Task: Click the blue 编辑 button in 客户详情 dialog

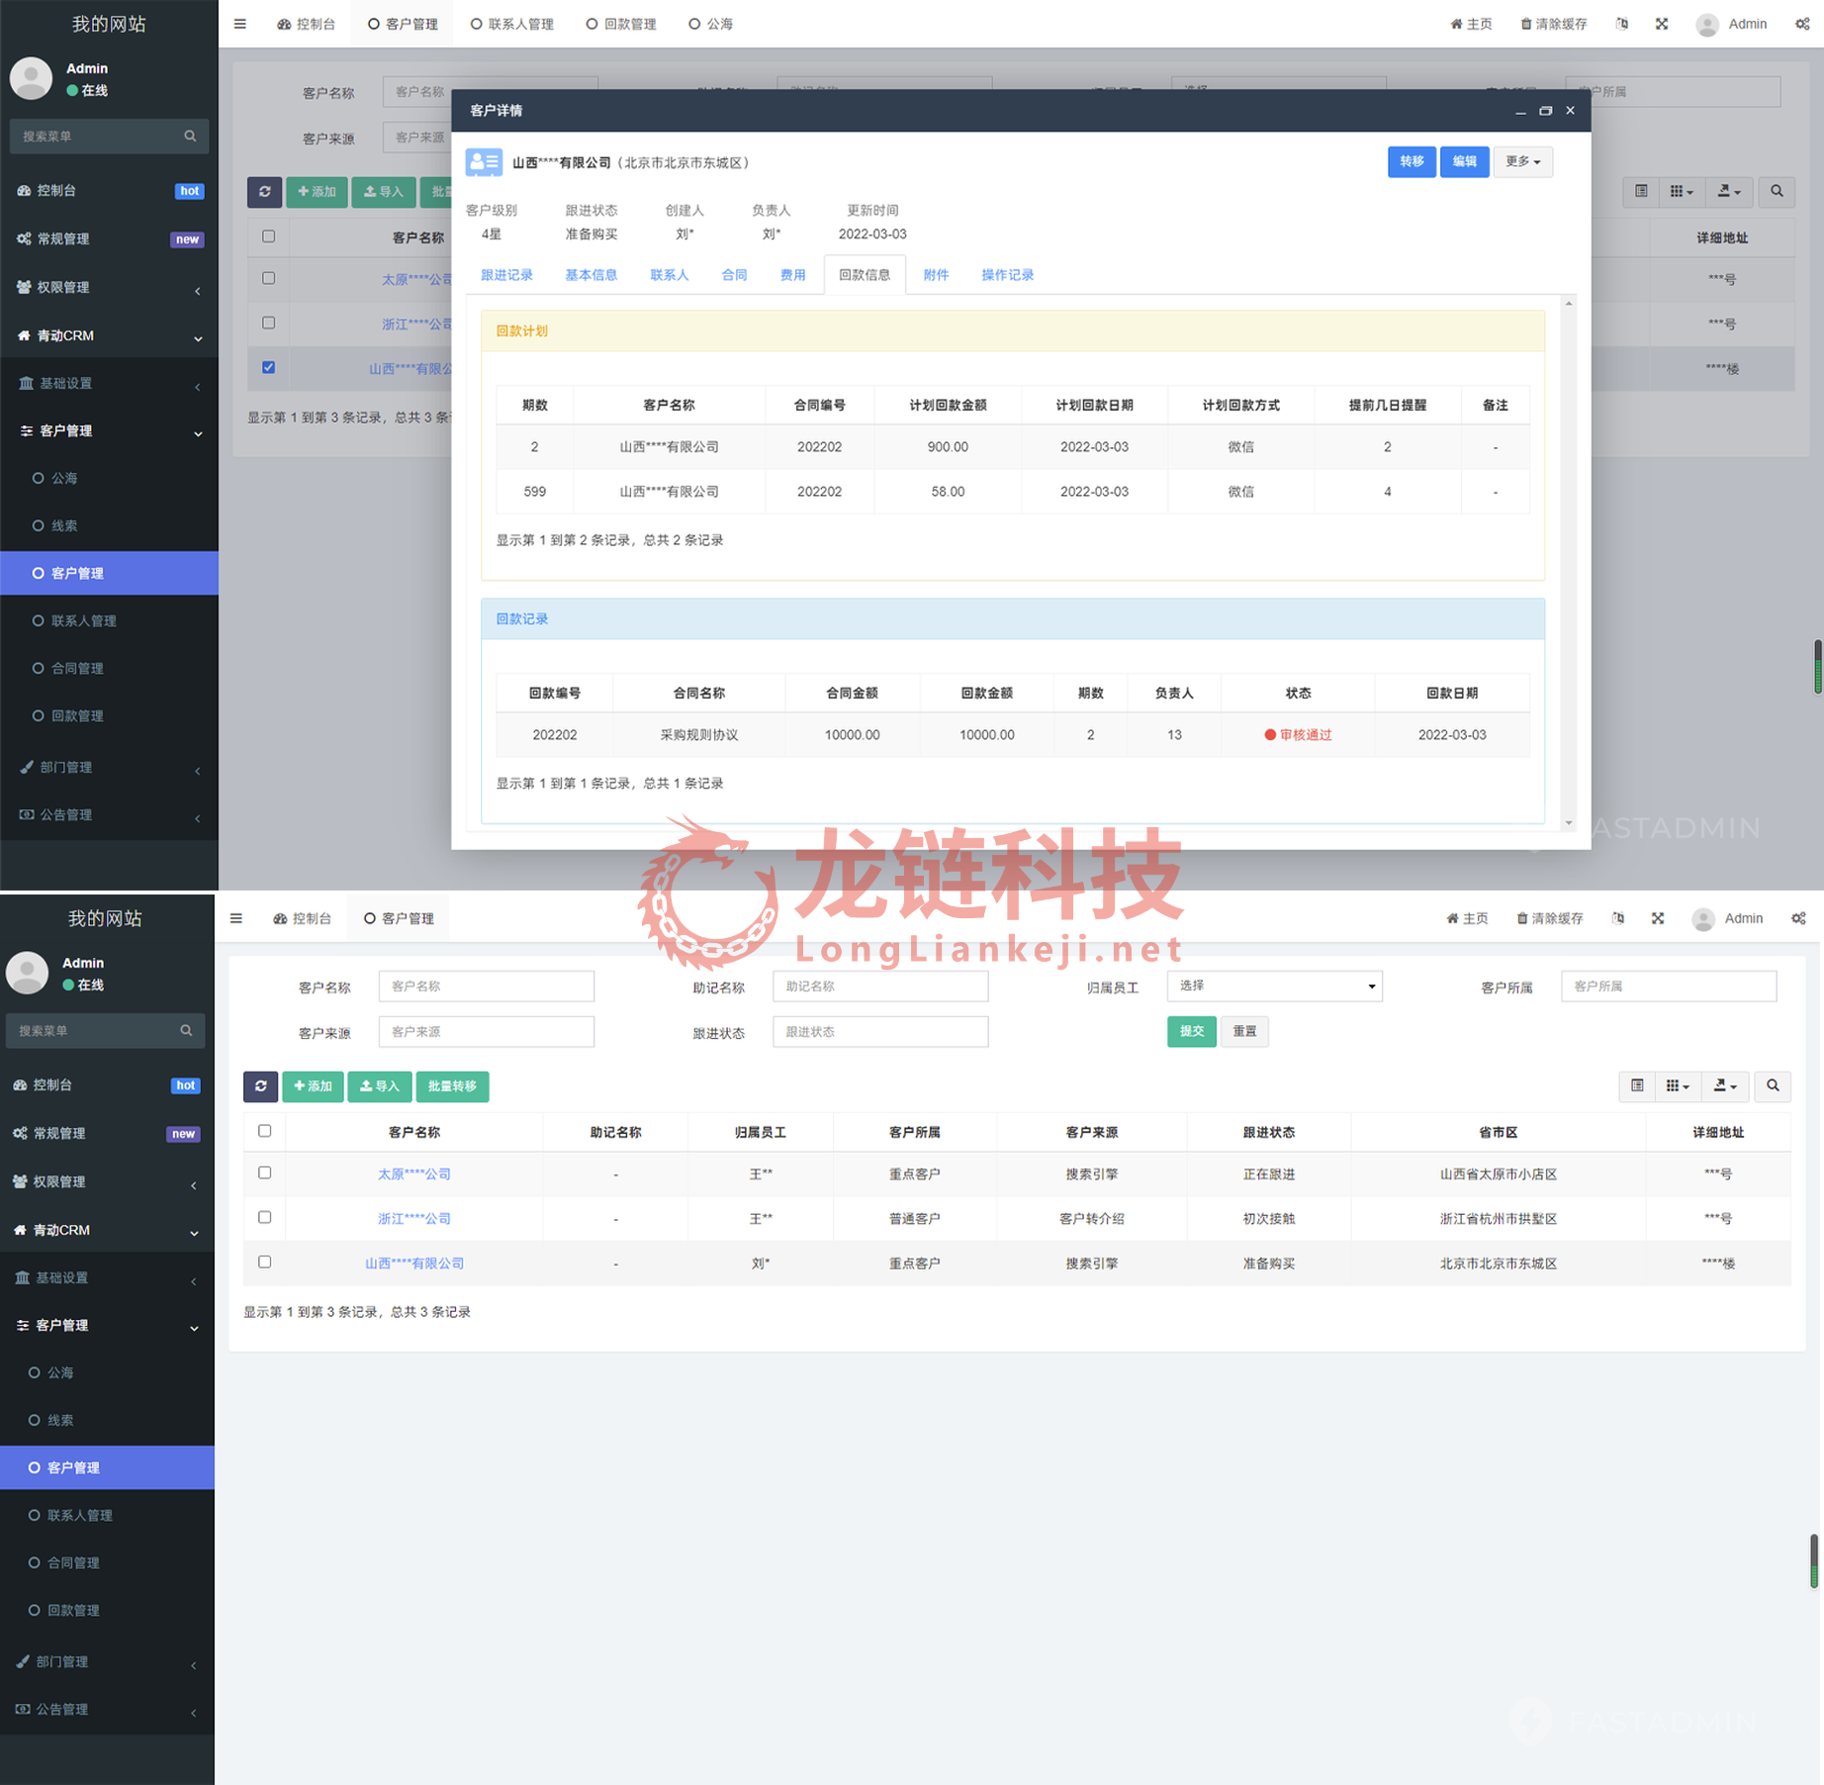Action: tap(1464, 161)
